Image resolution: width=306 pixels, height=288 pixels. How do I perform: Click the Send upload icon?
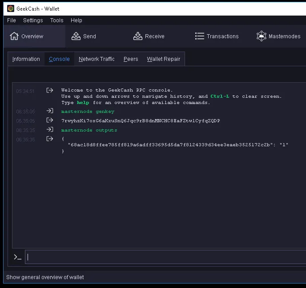pos(76,36)
